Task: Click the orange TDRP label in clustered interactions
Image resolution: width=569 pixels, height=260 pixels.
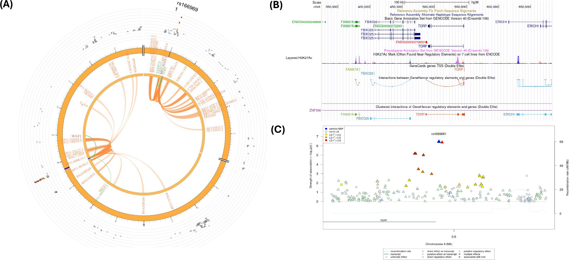Action: pyautogui.click(x=420, y=114)
